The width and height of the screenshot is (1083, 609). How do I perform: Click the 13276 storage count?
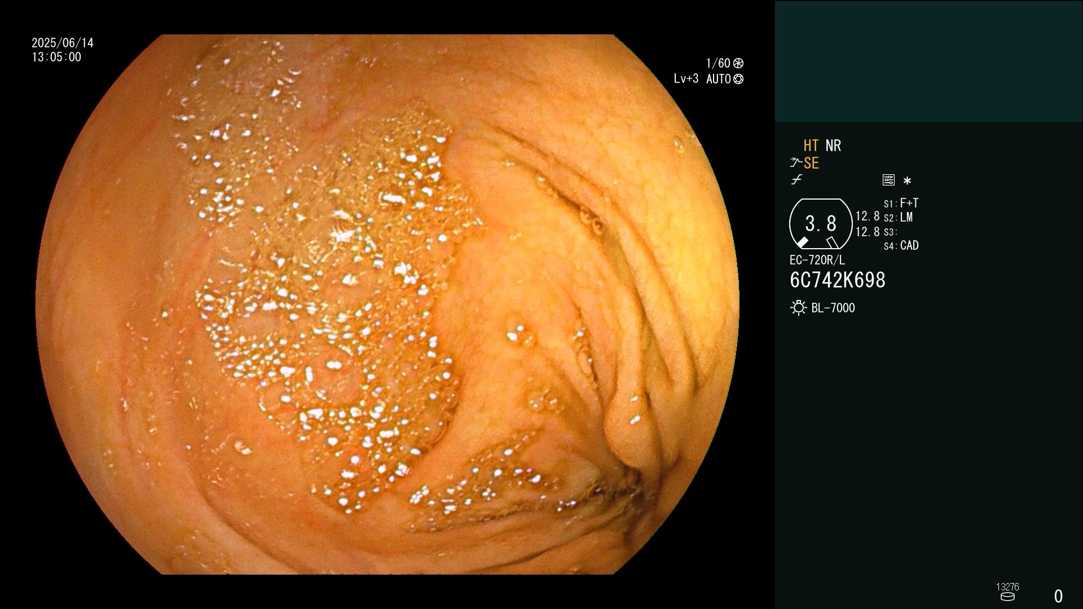coord(1007,587)
